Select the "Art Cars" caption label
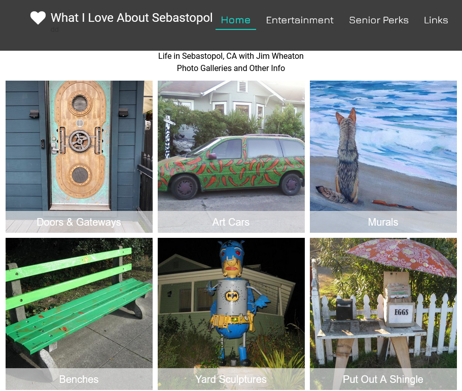The width and height of the screenshot is (462, 391). (231, 222)
